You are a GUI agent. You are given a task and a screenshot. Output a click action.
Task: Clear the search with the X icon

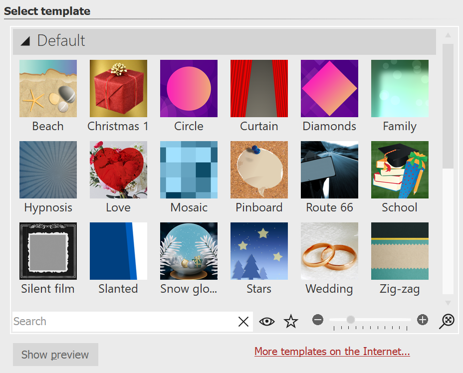coord(243,322)
